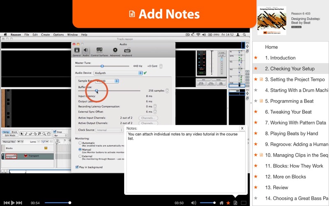Click note icon beside 3. Setting the Project Tempo
The image size is (329, 206).
(261, 79)
